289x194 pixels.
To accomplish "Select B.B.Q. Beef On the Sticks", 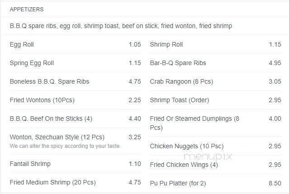I will (x=51, y=118).
